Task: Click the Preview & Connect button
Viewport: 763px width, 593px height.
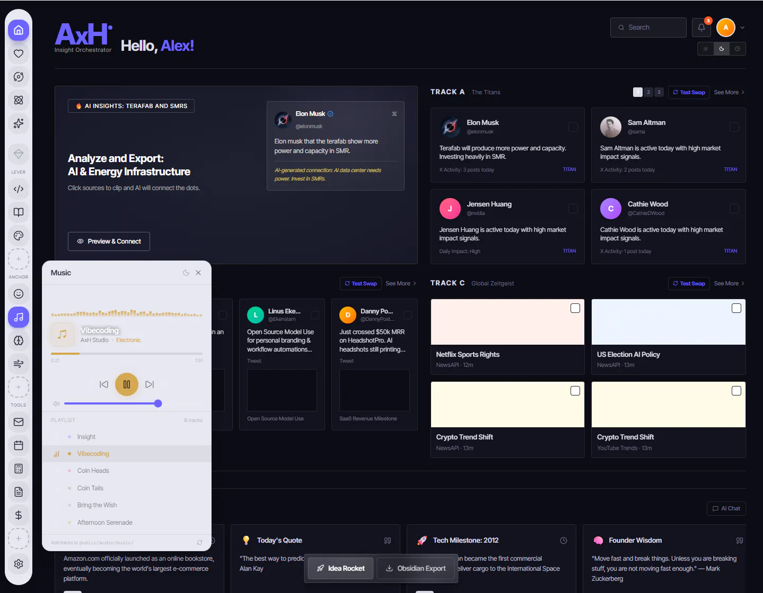Action: (109, 241)
